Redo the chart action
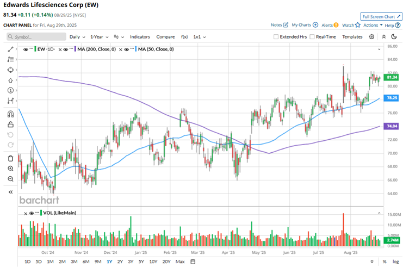 click(x=10, y=145)
